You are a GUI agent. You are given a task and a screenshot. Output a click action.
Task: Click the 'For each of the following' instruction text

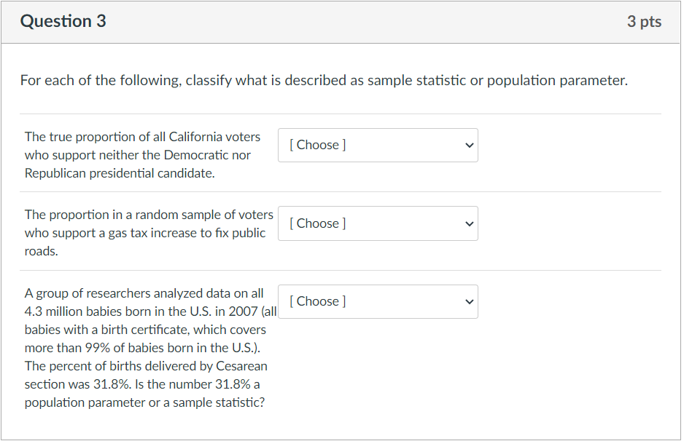323,80
